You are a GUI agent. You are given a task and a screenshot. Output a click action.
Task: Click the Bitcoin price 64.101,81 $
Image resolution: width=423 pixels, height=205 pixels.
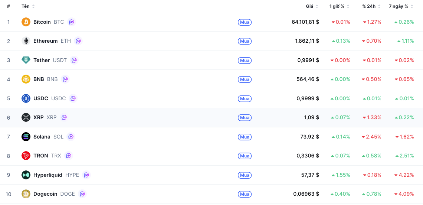tap(305, 22)
